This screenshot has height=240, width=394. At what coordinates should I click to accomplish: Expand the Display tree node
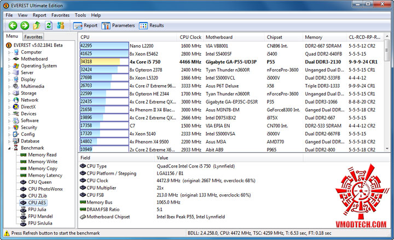(x=9, y=80)
